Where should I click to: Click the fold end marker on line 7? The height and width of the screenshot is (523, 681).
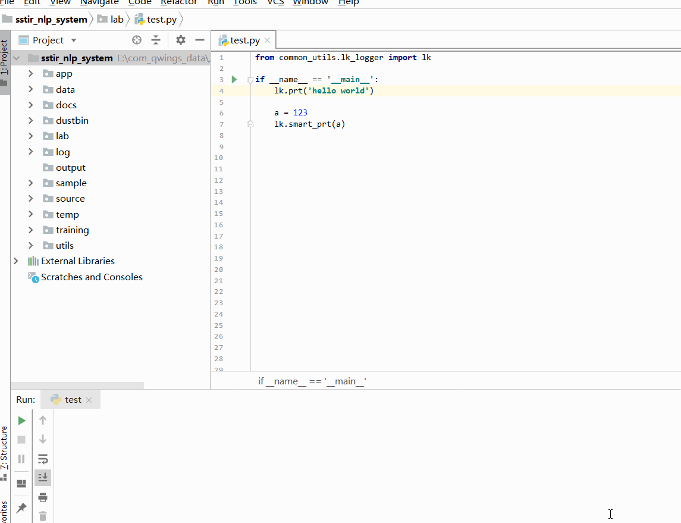click(x=250, y=124)
